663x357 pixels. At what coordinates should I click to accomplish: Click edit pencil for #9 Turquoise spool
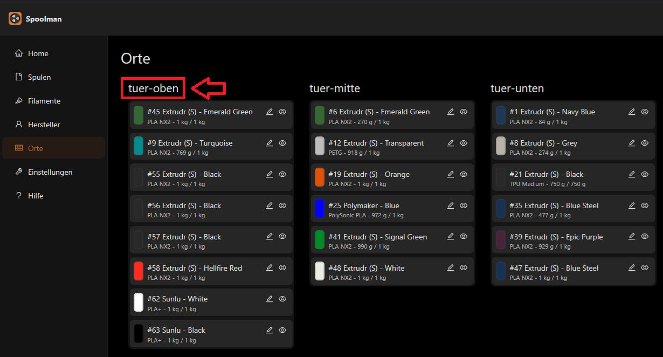point(270,143)
